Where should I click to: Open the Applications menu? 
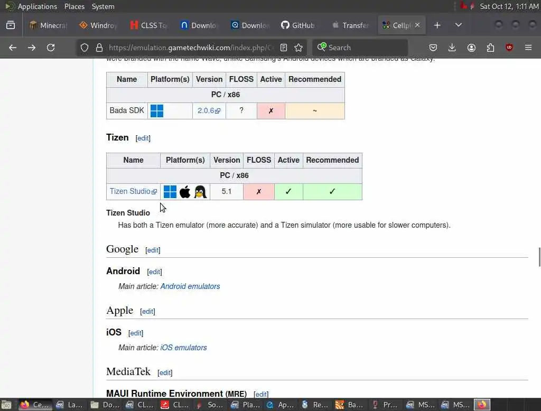point(38,6)
